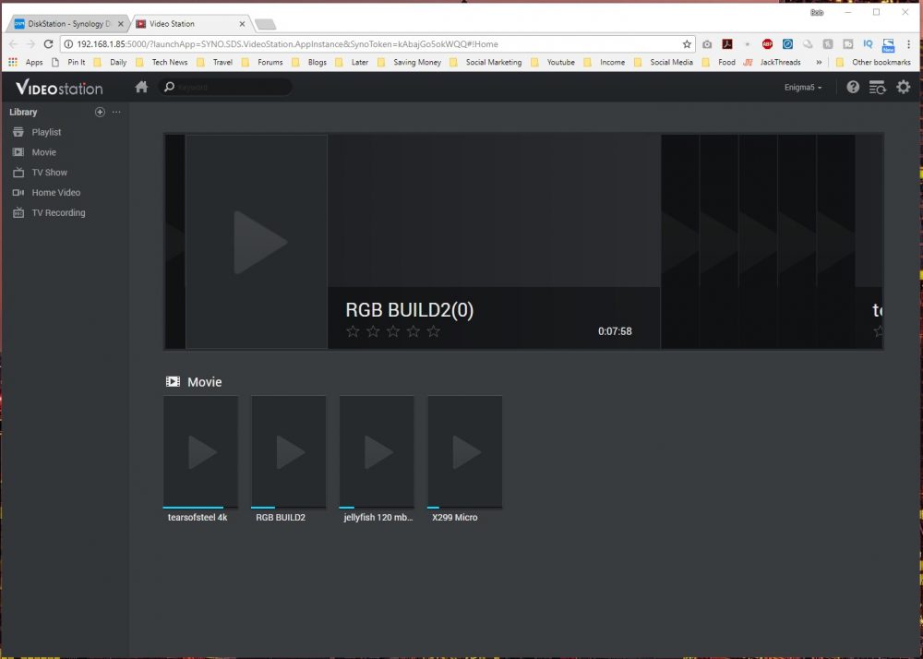The height and width of the screenshot is (659, 923).
Task: Open Video Station settings gear
Action: pos(903,87)
